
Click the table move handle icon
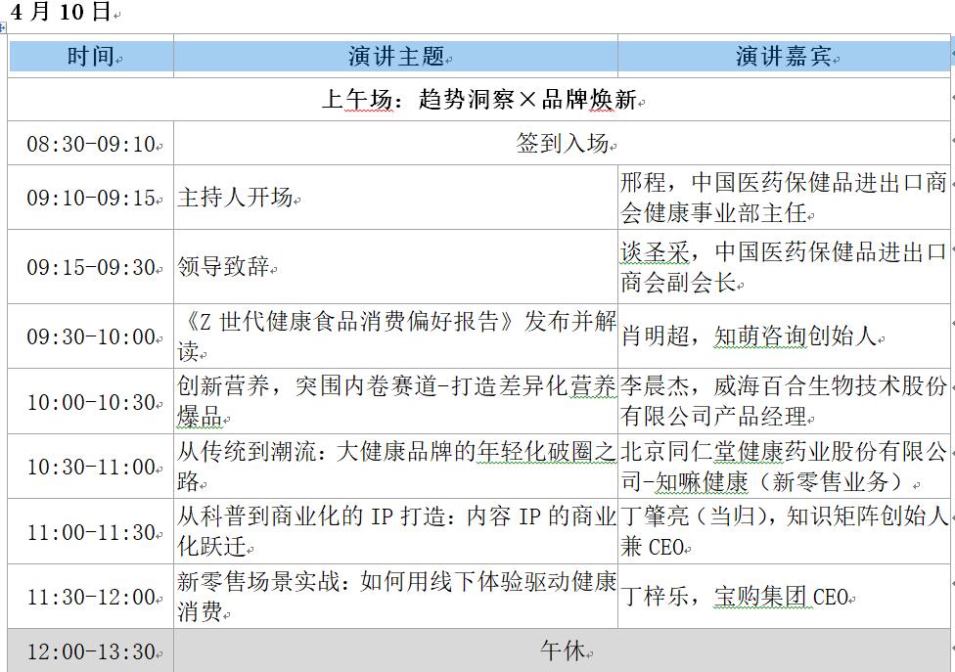point(2,28)
